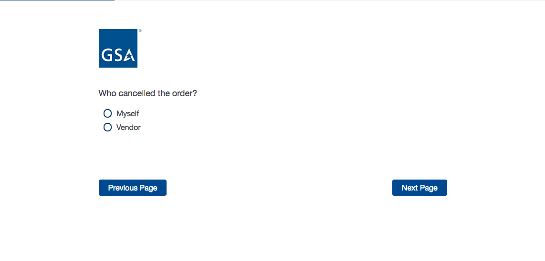
Task: Click the letter S in the GSA logo
Action: tap(118, 55)
